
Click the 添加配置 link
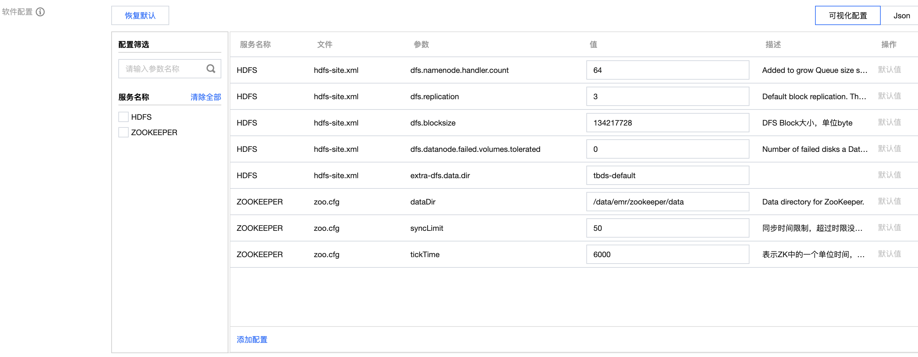pos(252,339)
